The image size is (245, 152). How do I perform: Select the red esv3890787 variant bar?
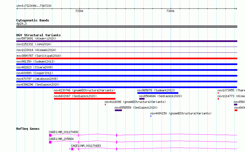point(127,58)
